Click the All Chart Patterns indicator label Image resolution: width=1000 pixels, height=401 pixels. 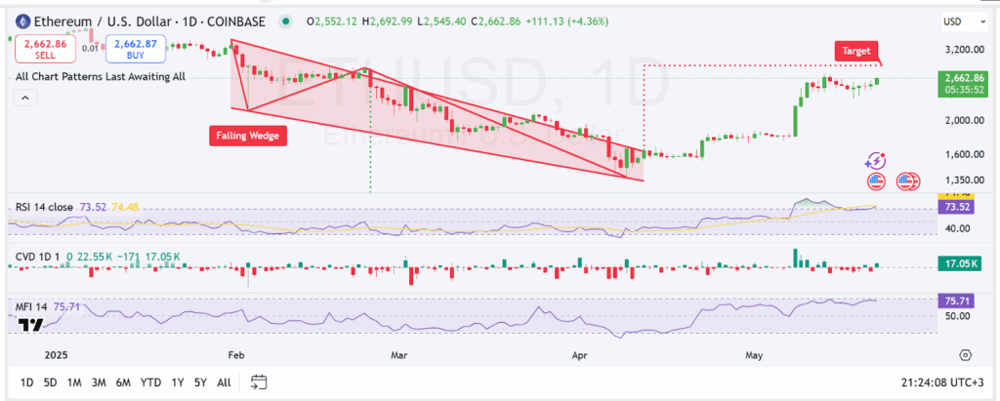[x=101, y=76]
